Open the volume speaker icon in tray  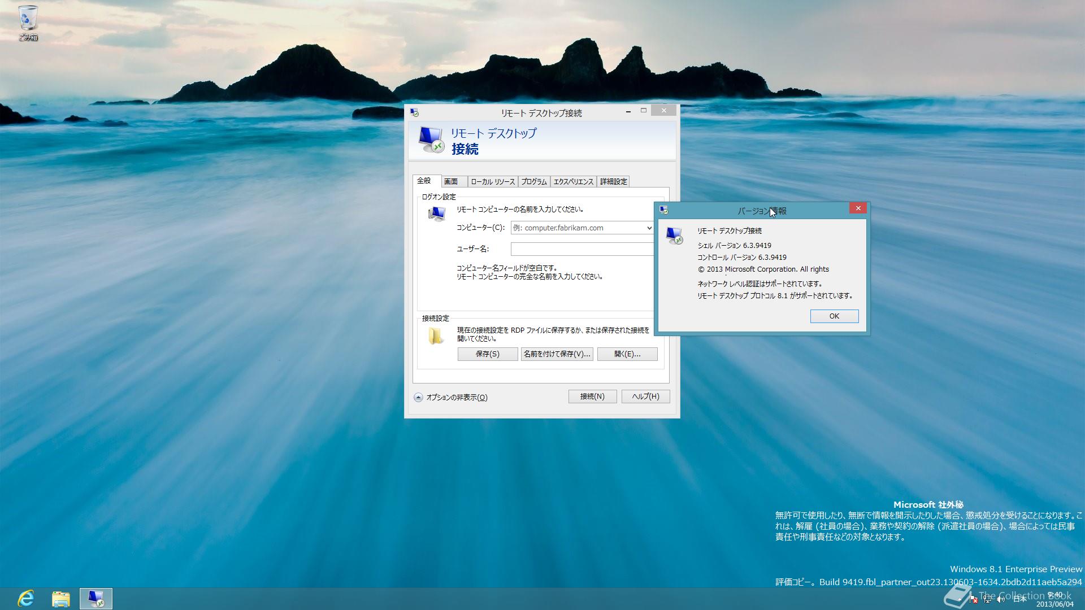tap(1001, 599)
